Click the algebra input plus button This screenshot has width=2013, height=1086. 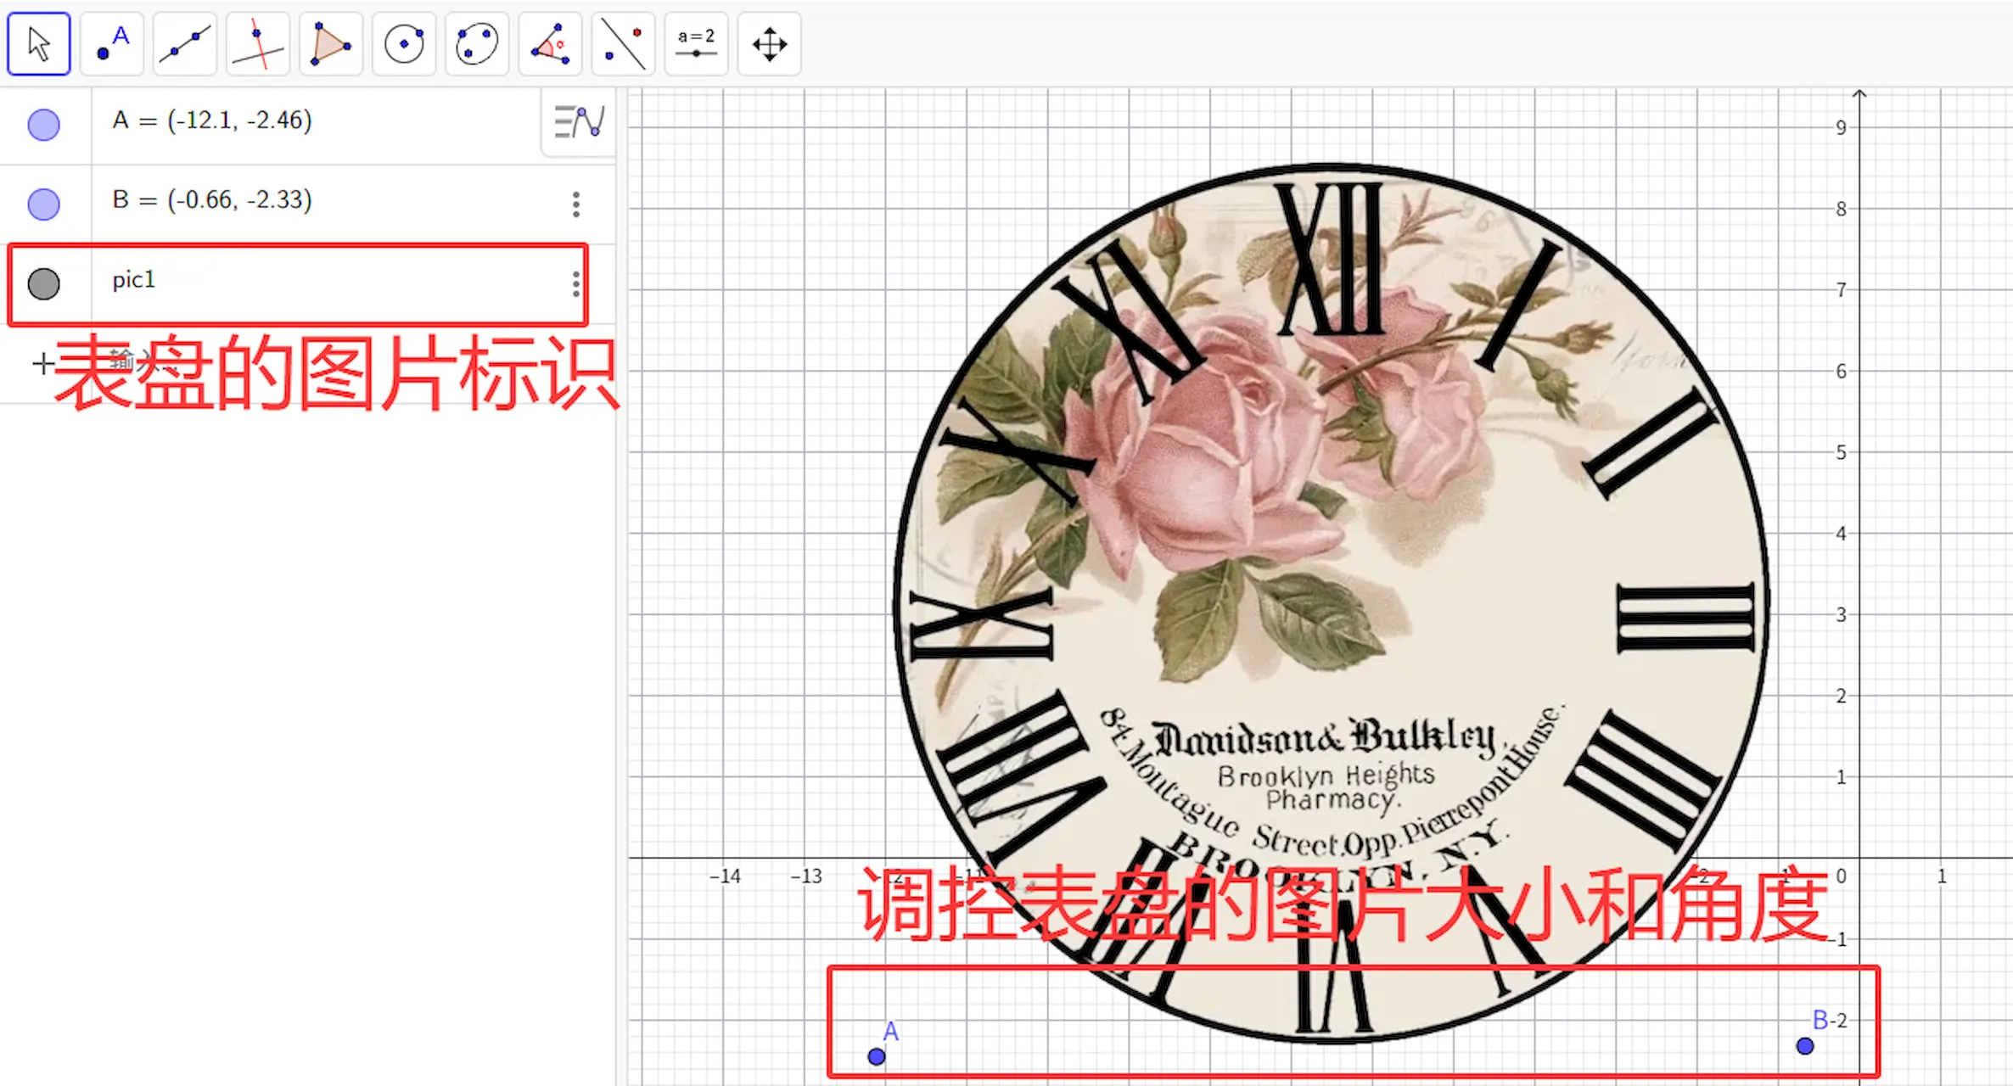click(x=42, y=364)
